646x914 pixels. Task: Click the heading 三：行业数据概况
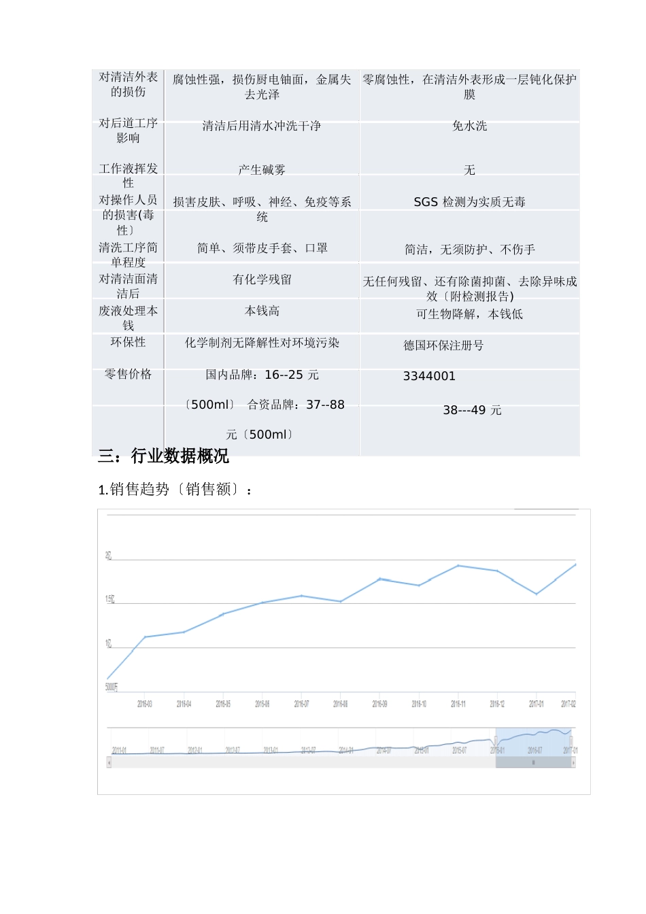(163, 456)
